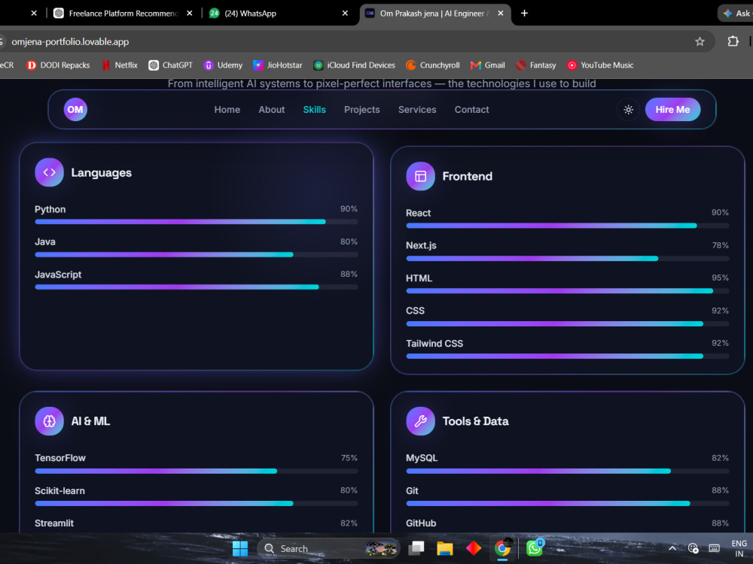753x564 pixels.
Task: Open the Crunchyroll bookmark
Action: click(x=433, y=65)
